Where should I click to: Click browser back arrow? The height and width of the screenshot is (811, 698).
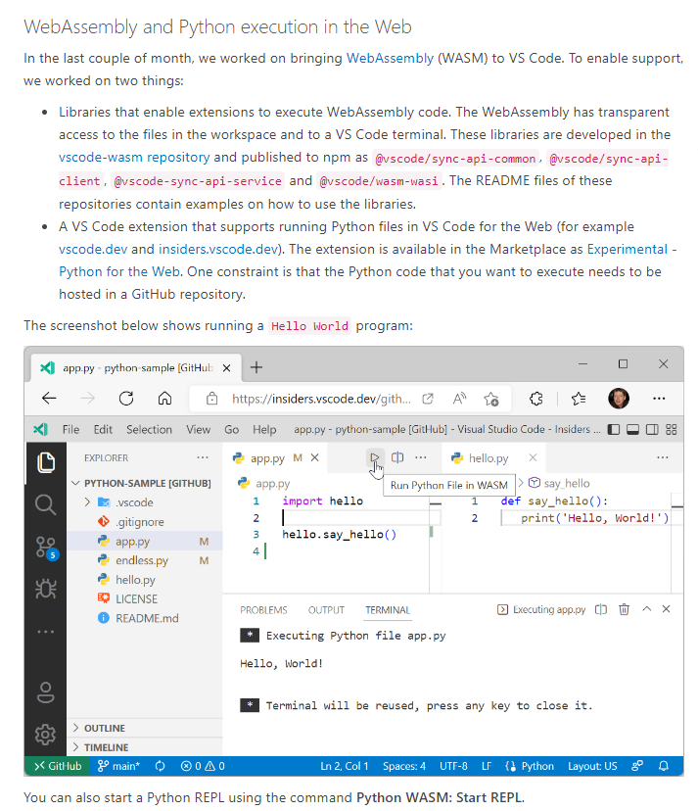point(49,399)
